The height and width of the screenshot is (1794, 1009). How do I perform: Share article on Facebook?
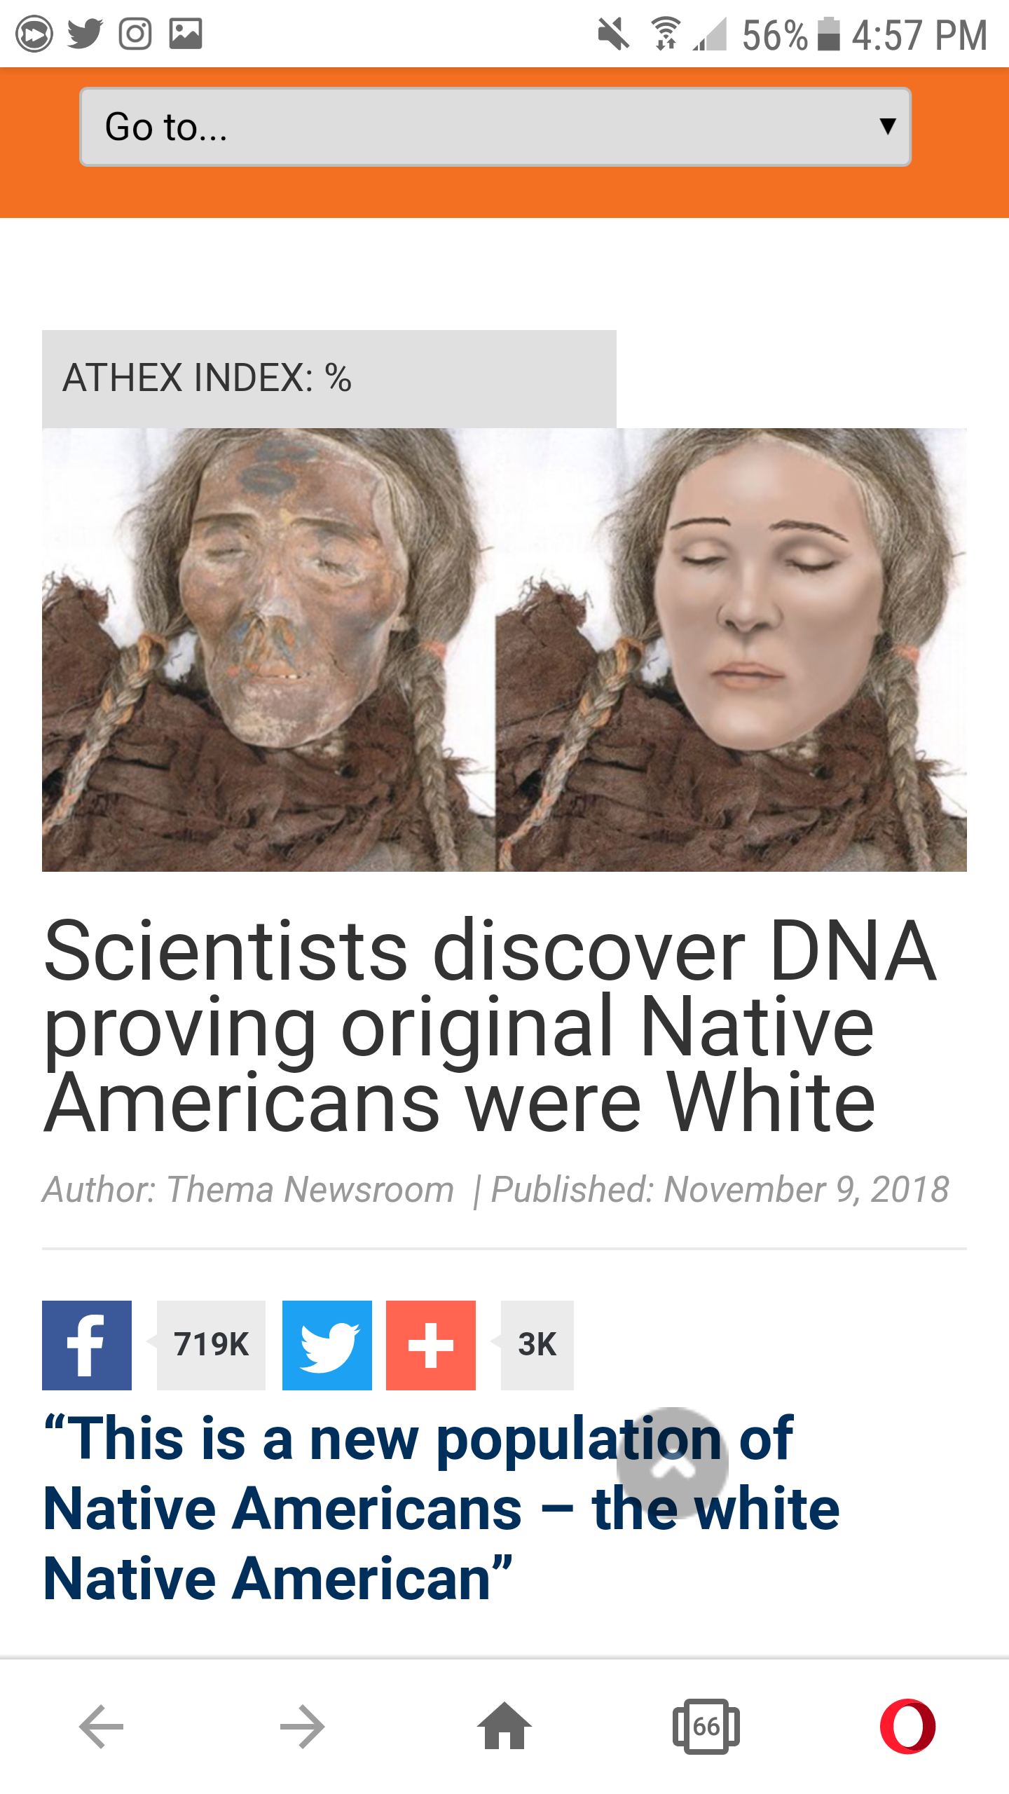coord(87,1345)
